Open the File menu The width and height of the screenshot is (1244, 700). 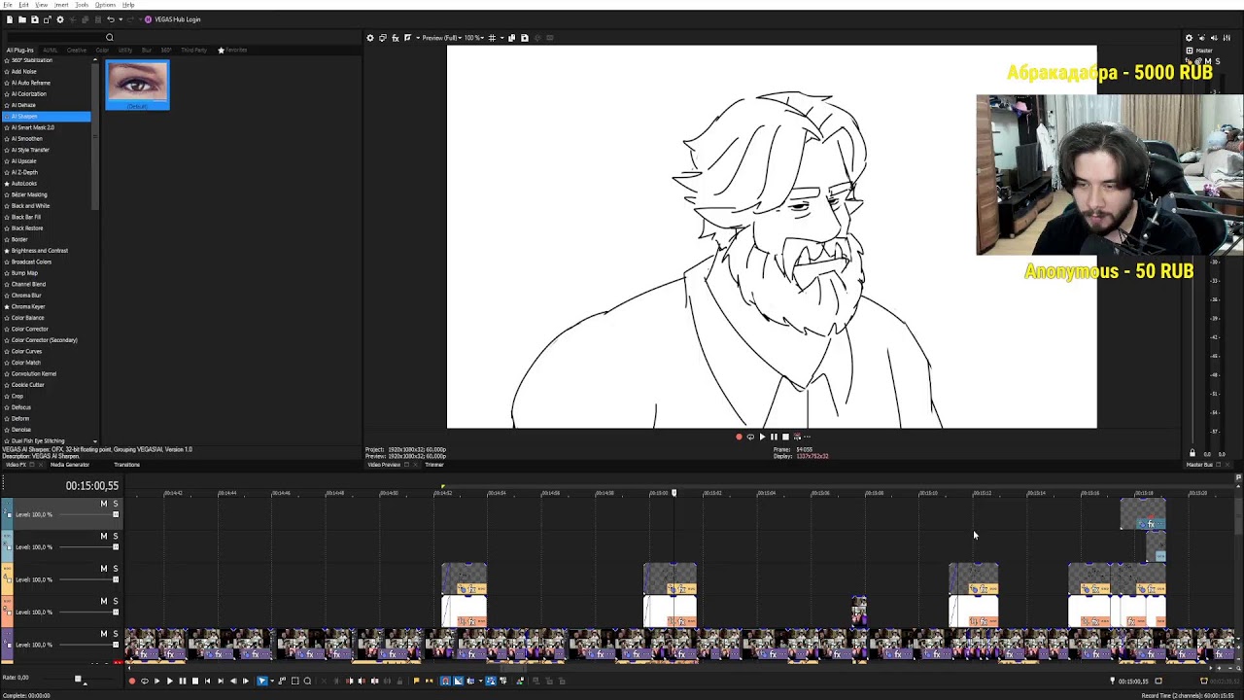tap(8, 5)
